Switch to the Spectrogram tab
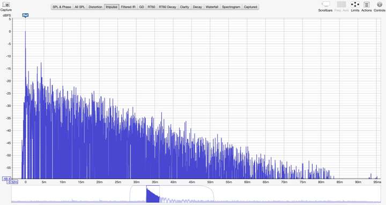The image size is (386, 205). point(231,7)
